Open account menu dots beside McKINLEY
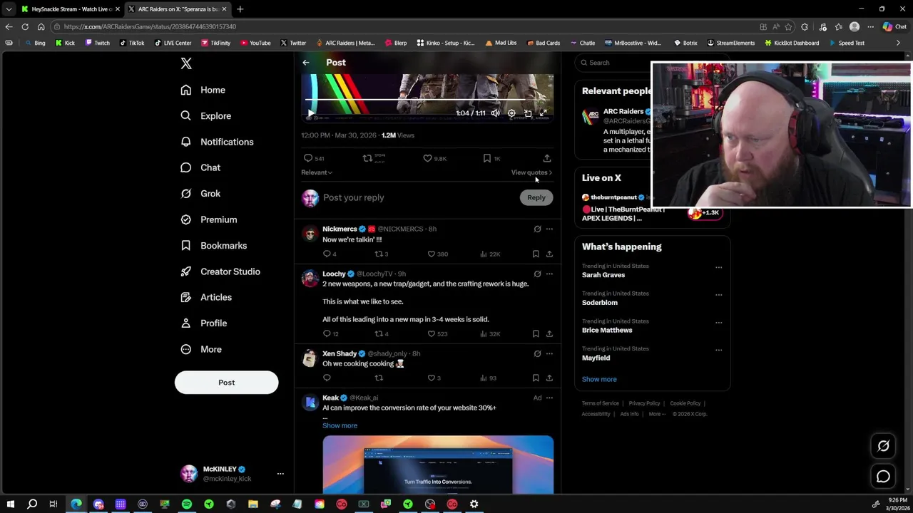 tap(280, 474)
